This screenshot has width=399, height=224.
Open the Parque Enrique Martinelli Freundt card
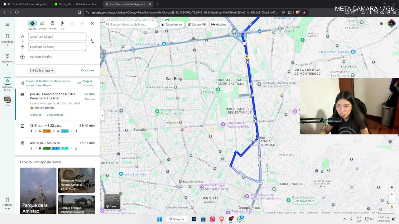point(76,204)
